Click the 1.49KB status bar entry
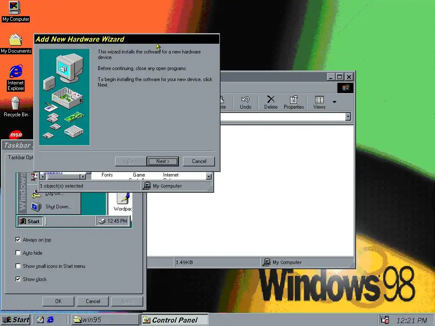This screenshot has width=435, height=326. click(x=217, y=262)
